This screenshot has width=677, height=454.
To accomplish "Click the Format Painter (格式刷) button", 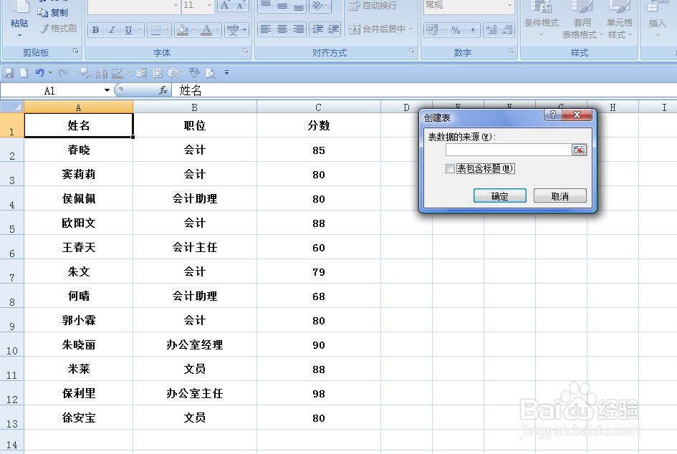I will [57, 29].
